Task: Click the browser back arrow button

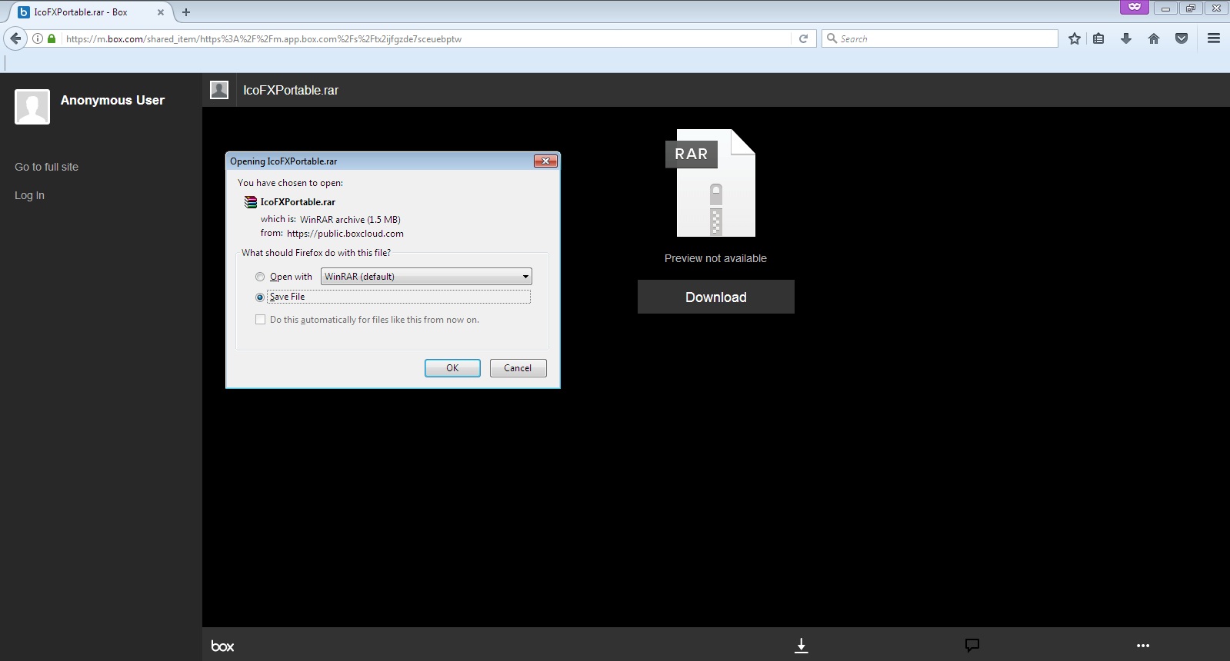Action: (x=15, y=38)
